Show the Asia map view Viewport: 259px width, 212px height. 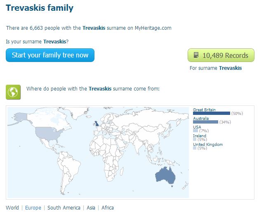[x=91, y=208]
